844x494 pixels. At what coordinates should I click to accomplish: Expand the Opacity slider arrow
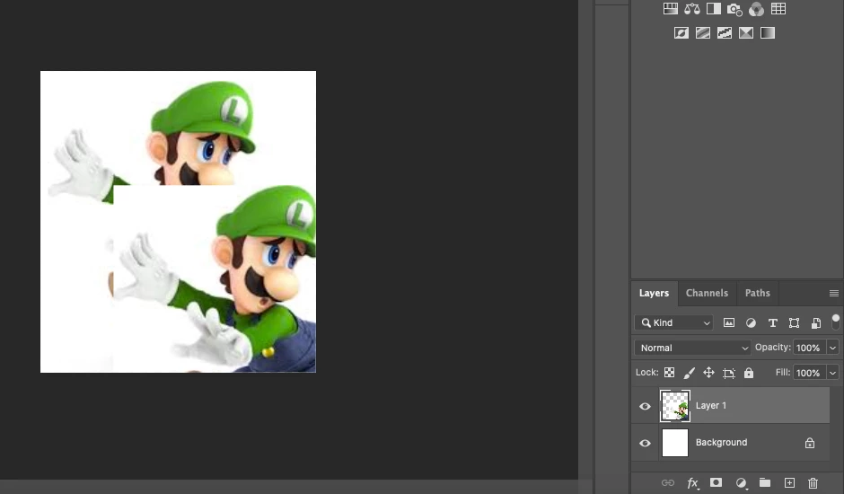coord(832,348)
